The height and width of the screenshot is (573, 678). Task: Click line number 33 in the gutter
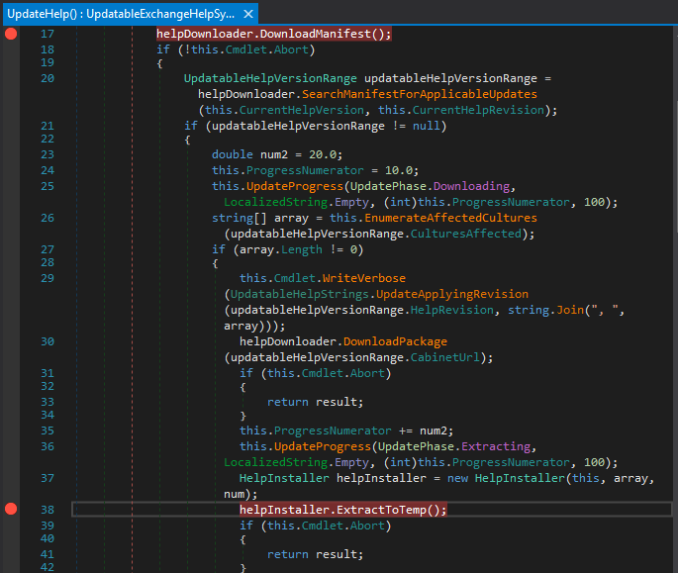[48, 404]
